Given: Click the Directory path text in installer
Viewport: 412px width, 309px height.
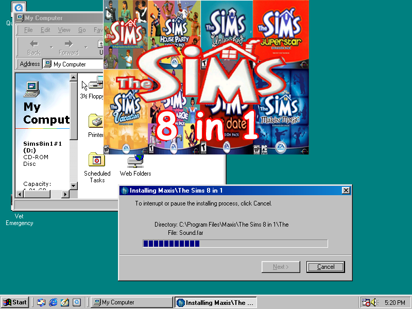Looking at the screenshot, I should pos(221,225).
